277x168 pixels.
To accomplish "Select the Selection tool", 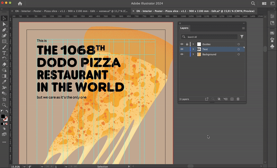I will (x=4, y=18).
